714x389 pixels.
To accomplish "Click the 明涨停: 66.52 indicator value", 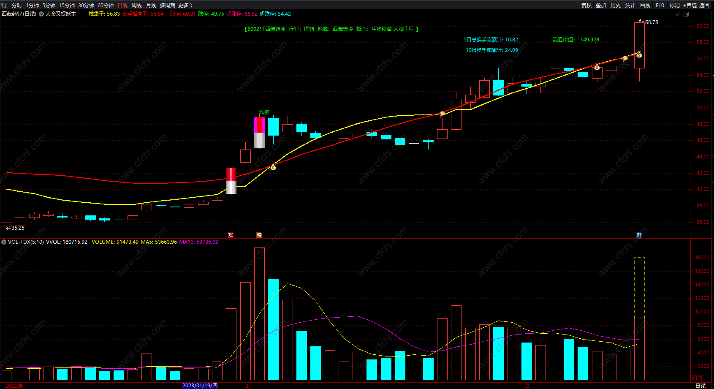I will [x=242, y=14].
